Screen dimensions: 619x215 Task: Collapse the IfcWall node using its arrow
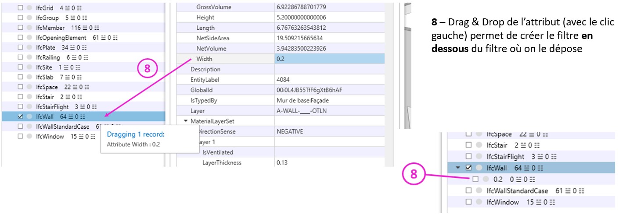point(459,168)
